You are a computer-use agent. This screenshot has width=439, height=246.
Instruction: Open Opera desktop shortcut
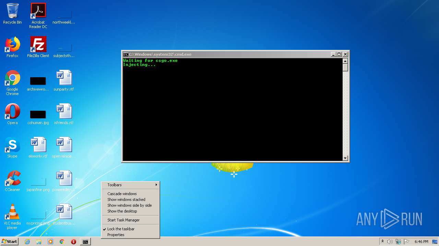coord(12,114)
